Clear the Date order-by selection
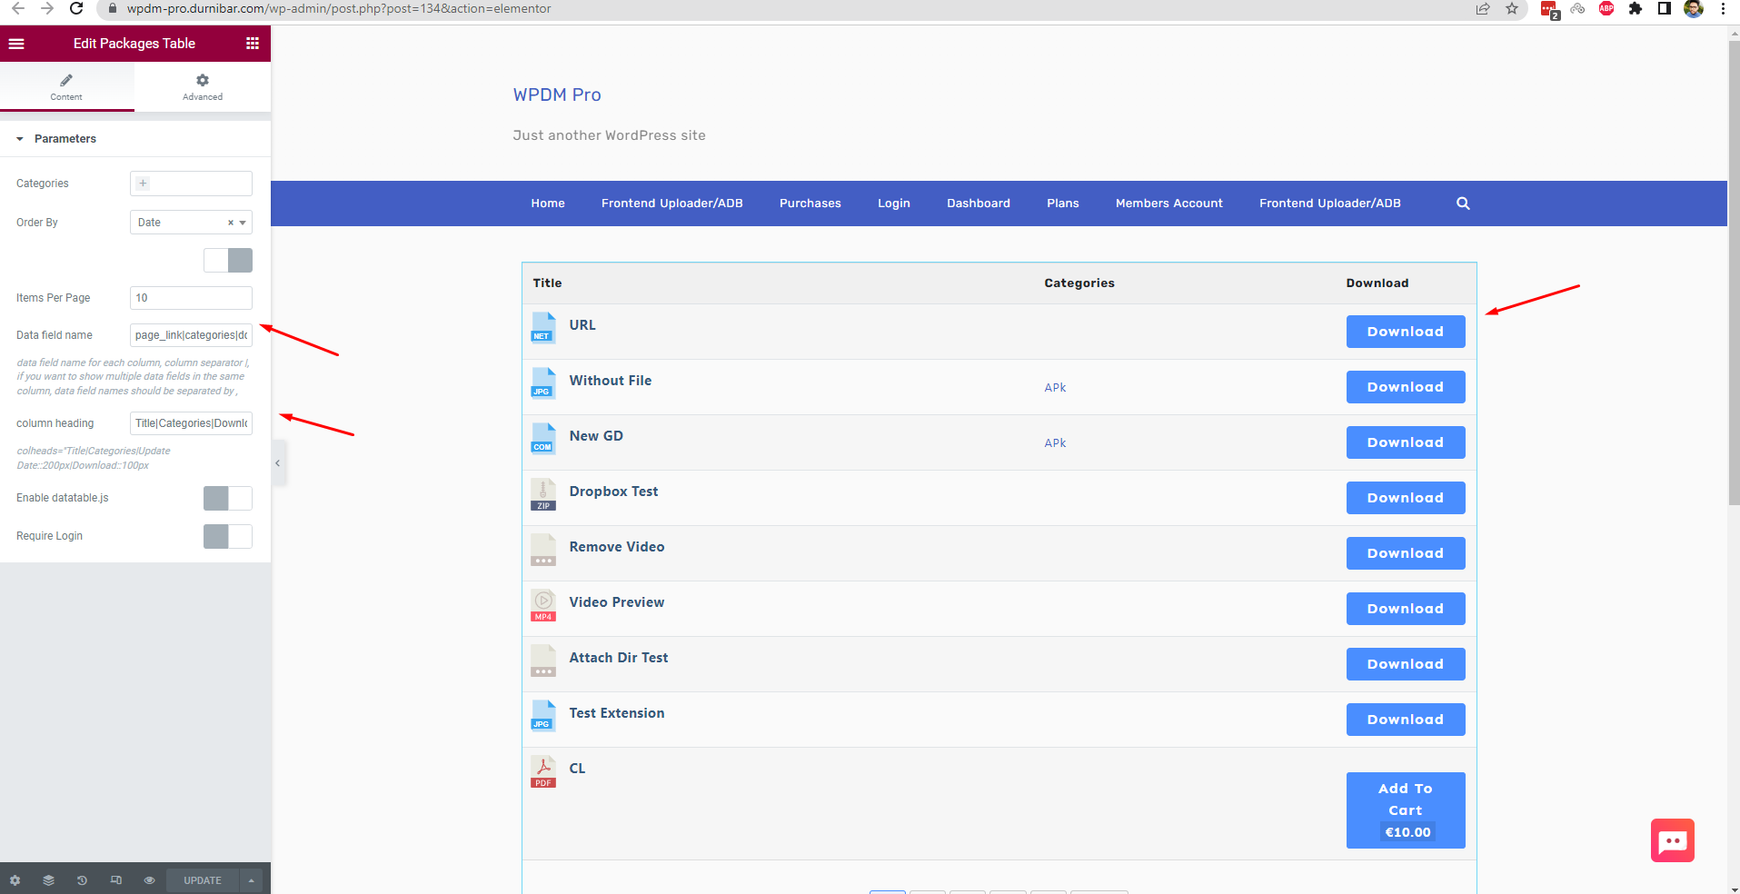 (x=231, y=223)
